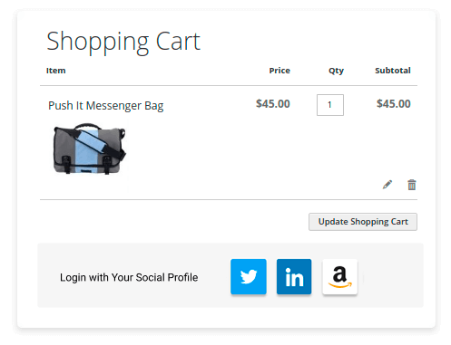Click the empty gray area right of Amazon icon
The width and height of the screenshot is (451, 345).
coord(392,276)
